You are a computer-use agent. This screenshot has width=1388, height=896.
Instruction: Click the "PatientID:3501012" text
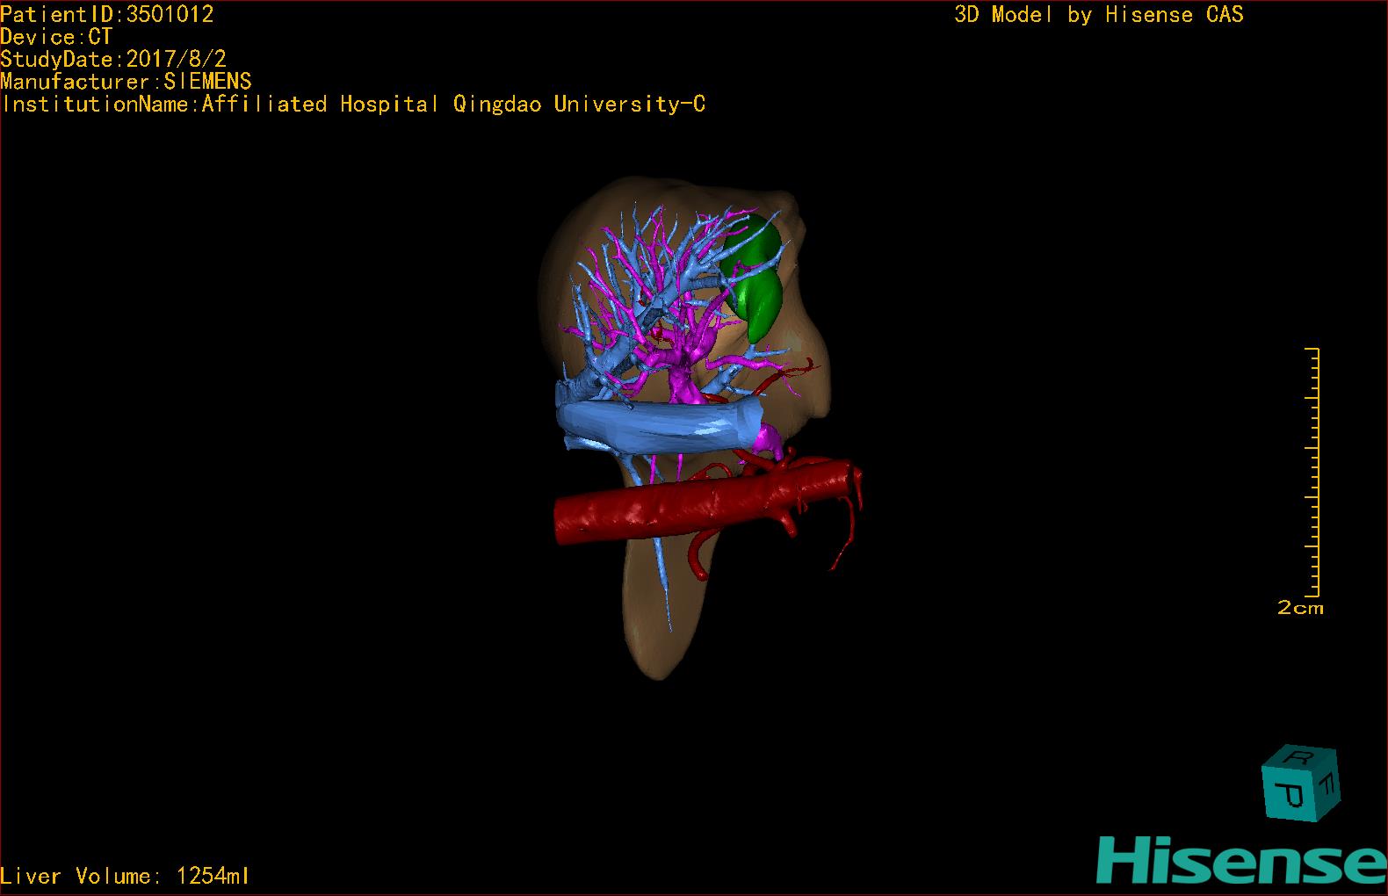click(x=107, y=14)
